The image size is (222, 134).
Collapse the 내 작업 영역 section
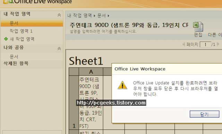[x=59, y=15]
